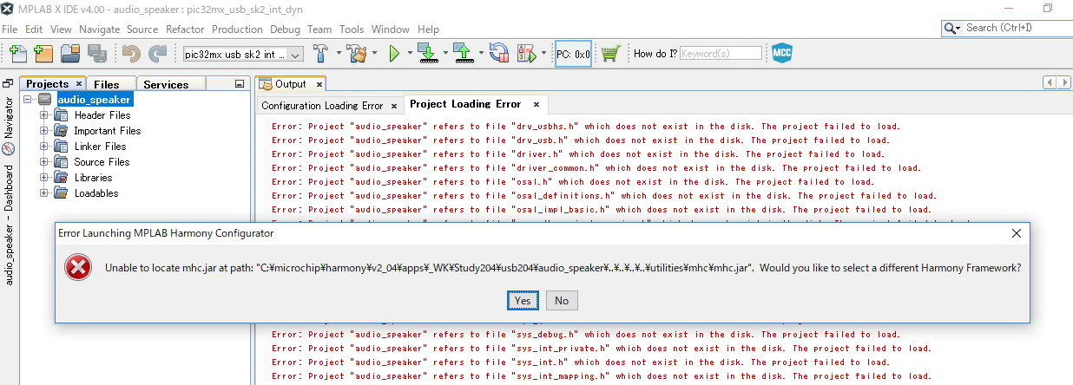Launch MPLAB Code Configurator MCC icon
Image resolution: width=1073 pixels, height=385 pixels.
point(782,54)
